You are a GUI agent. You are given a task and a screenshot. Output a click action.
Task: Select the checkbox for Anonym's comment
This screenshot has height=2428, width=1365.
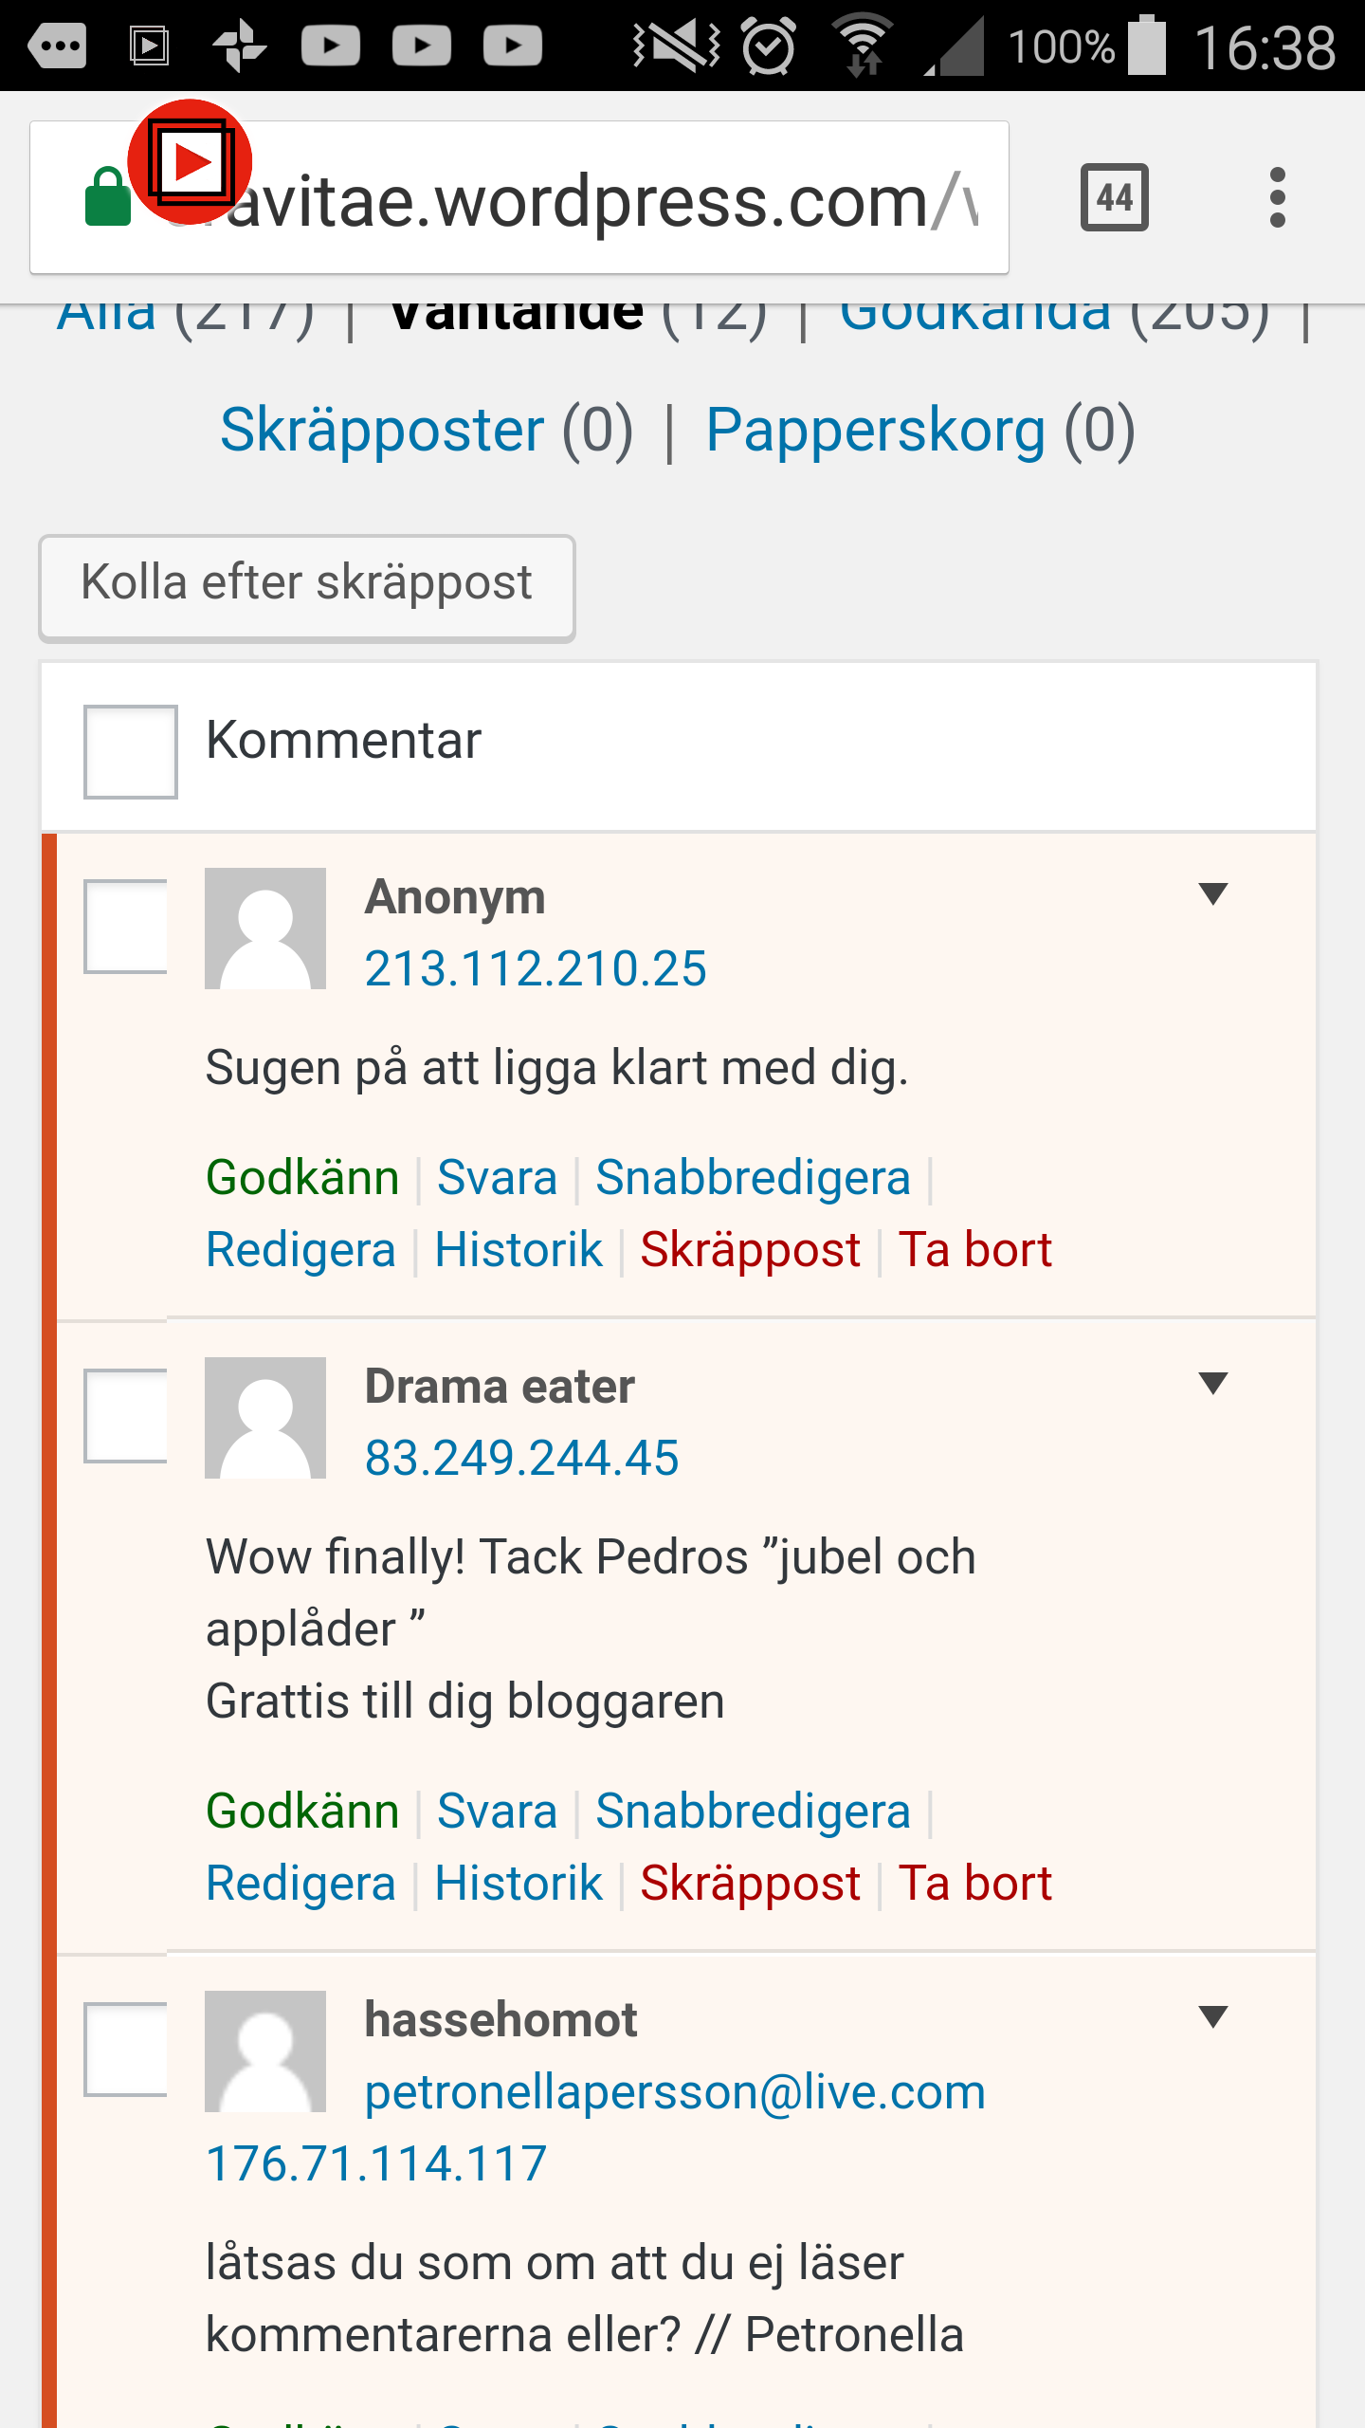(x=127, y=927)
